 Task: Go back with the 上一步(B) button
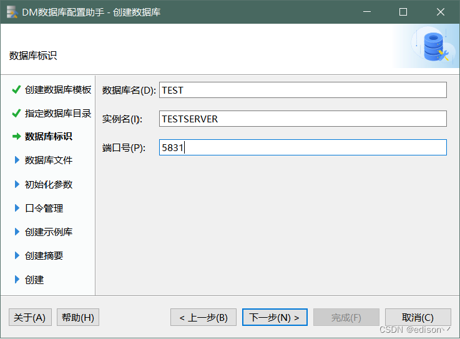203,317
